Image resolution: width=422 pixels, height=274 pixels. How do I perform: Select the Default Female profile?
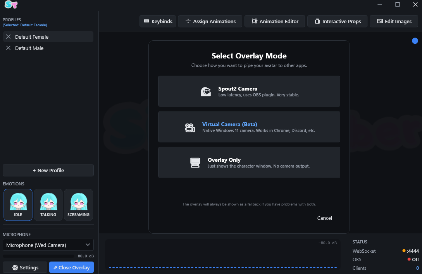(48, 36)
